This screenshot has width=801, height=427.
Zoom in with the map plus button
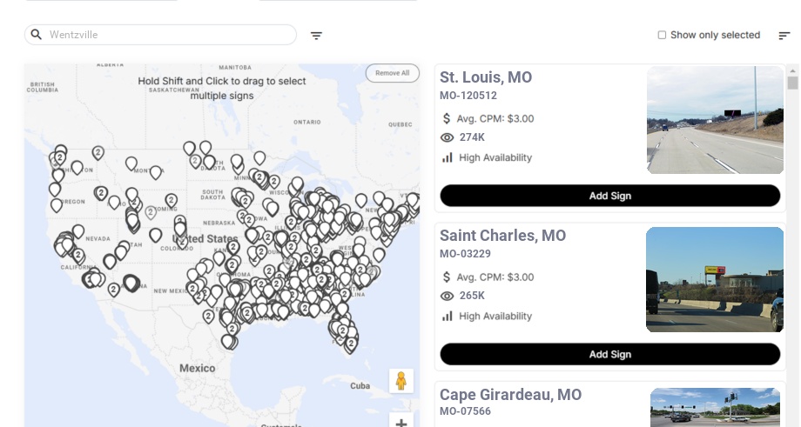(401, 422)
